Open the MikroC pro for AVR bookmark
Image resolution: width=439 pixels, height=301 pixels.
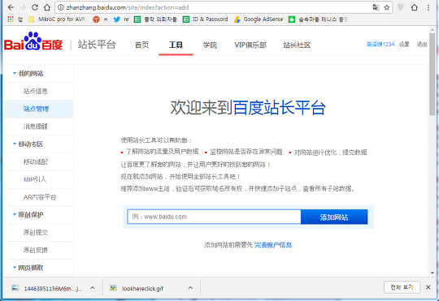[59, 19]
